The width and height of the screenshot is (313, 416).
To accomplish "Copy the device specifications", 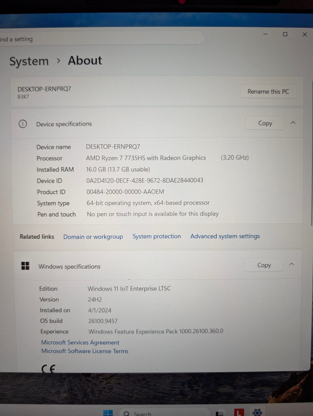I will 265,123.
